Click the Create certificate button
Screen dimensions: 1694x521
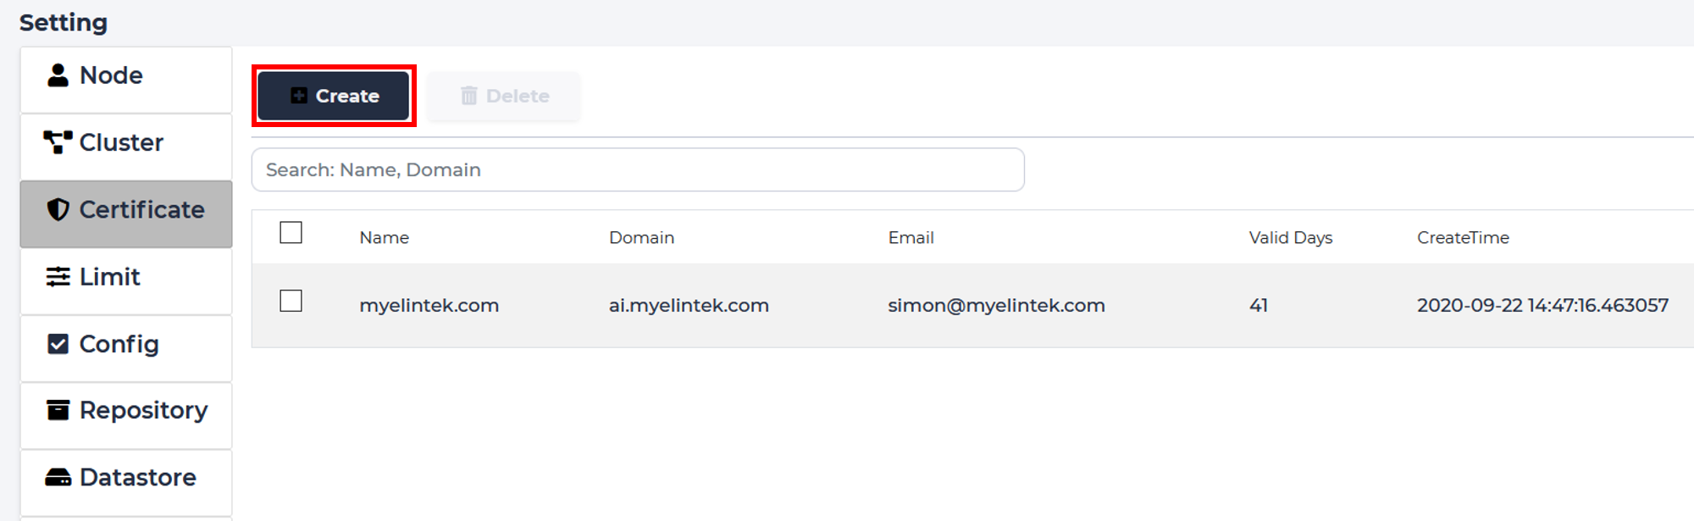tap(334, 96)
